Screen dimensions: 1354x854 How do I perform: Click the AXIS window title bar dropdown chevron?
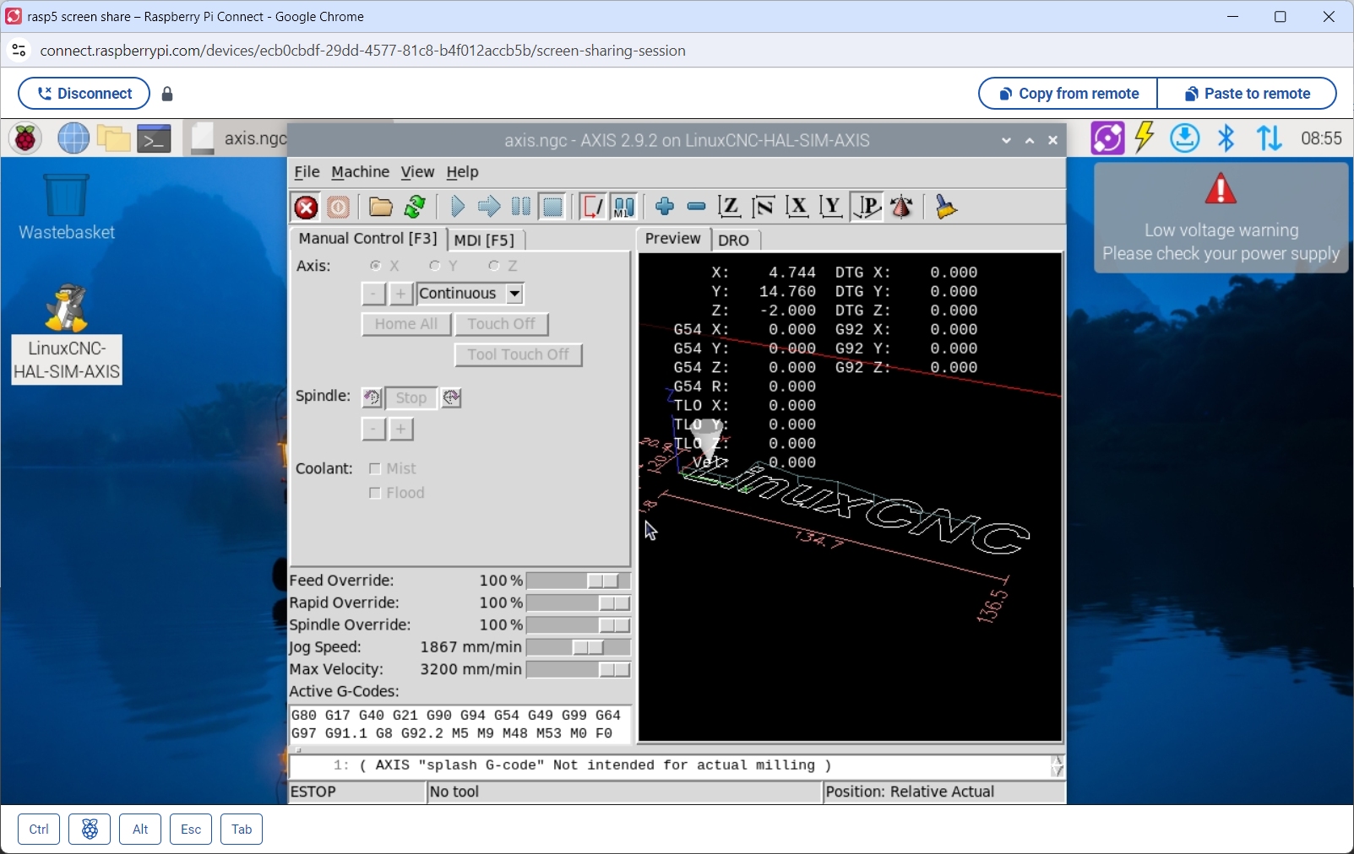[x=1006, y=141]
